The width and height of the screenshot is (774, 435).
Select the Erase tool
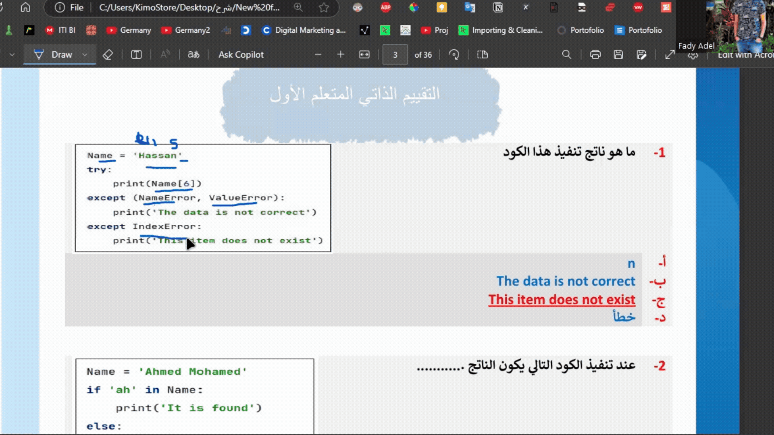coord(108,55)
